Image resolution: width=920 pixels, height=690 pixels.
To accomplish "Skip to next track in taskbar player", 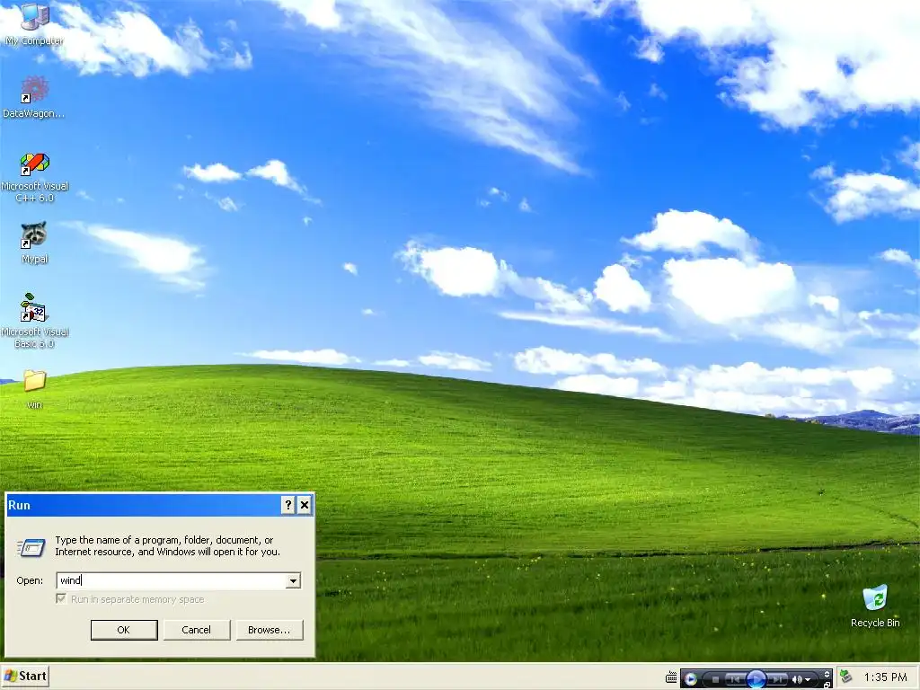I will (x=777, y=679).
